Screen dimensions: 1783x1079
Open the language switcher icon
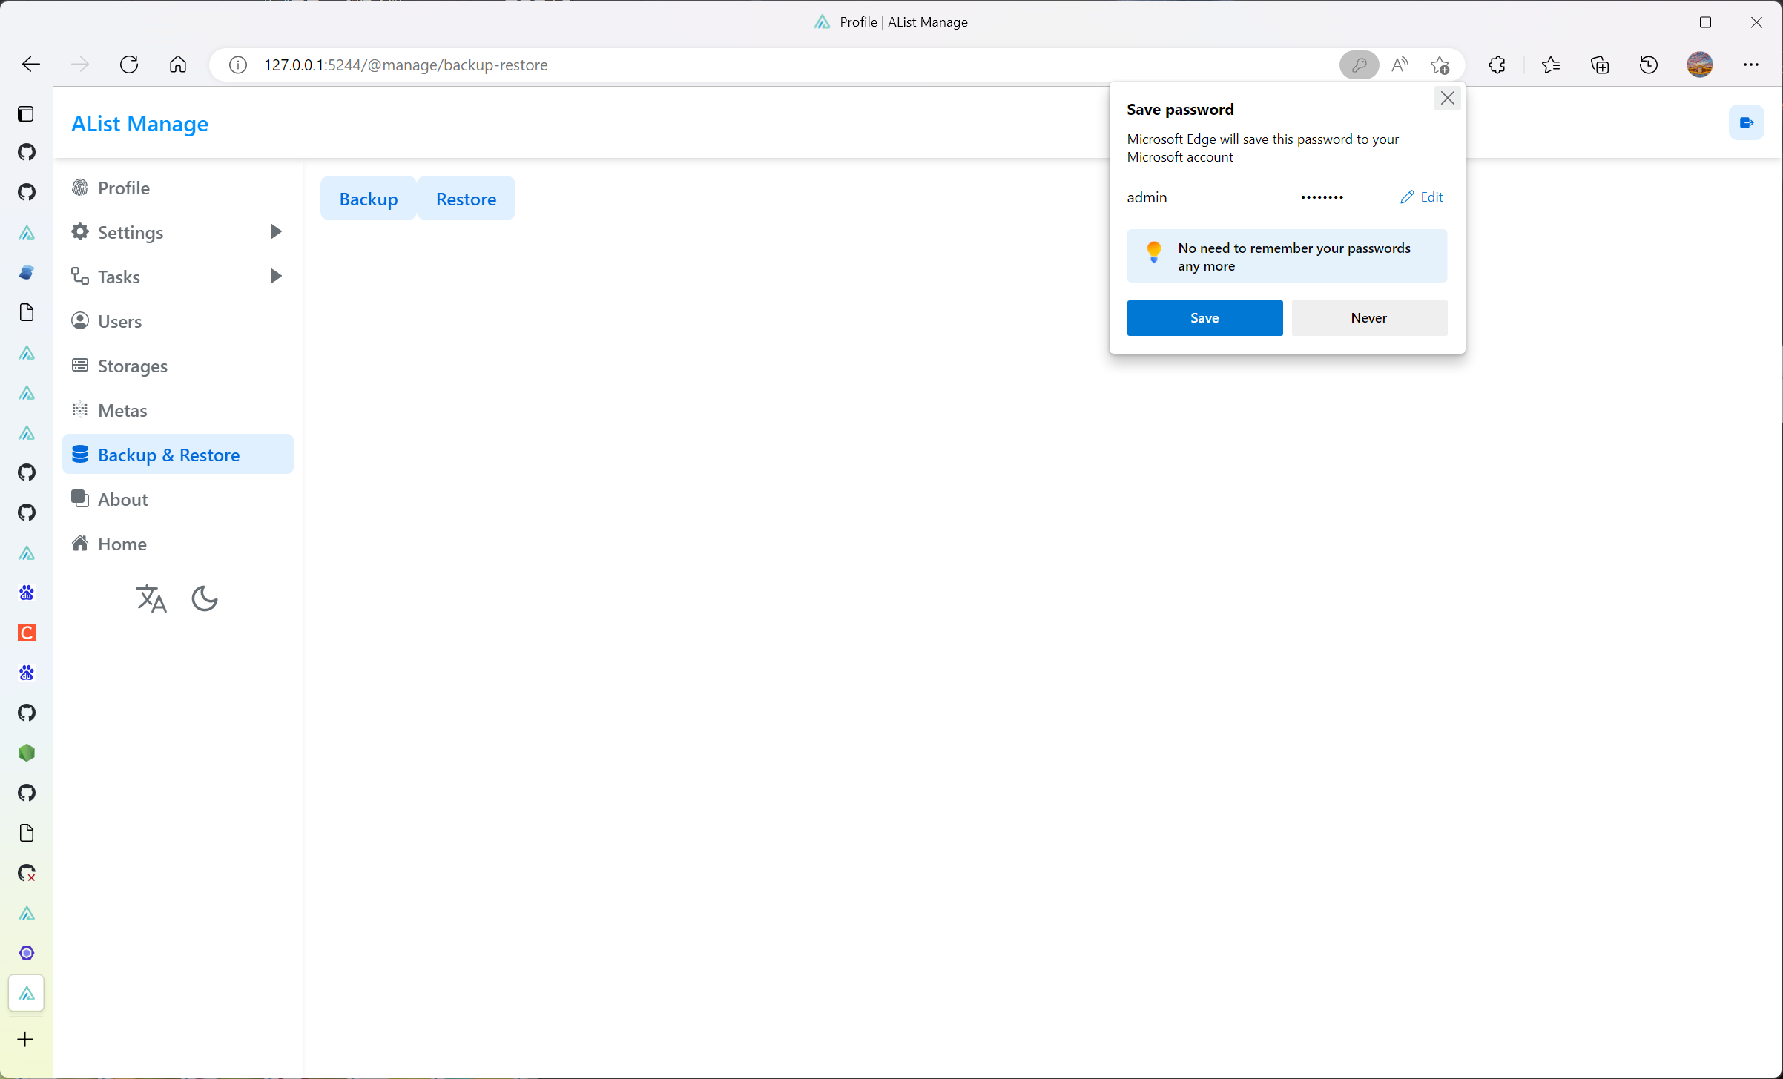click(x=151, y=598)
